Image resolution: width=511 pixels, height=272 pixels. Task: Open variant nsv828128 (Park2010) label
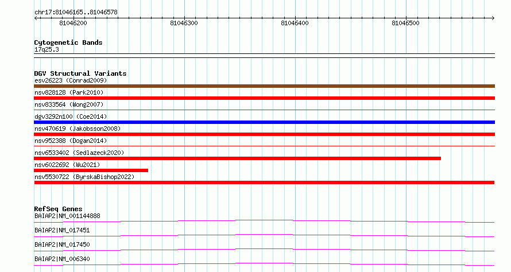coord(69,92)
